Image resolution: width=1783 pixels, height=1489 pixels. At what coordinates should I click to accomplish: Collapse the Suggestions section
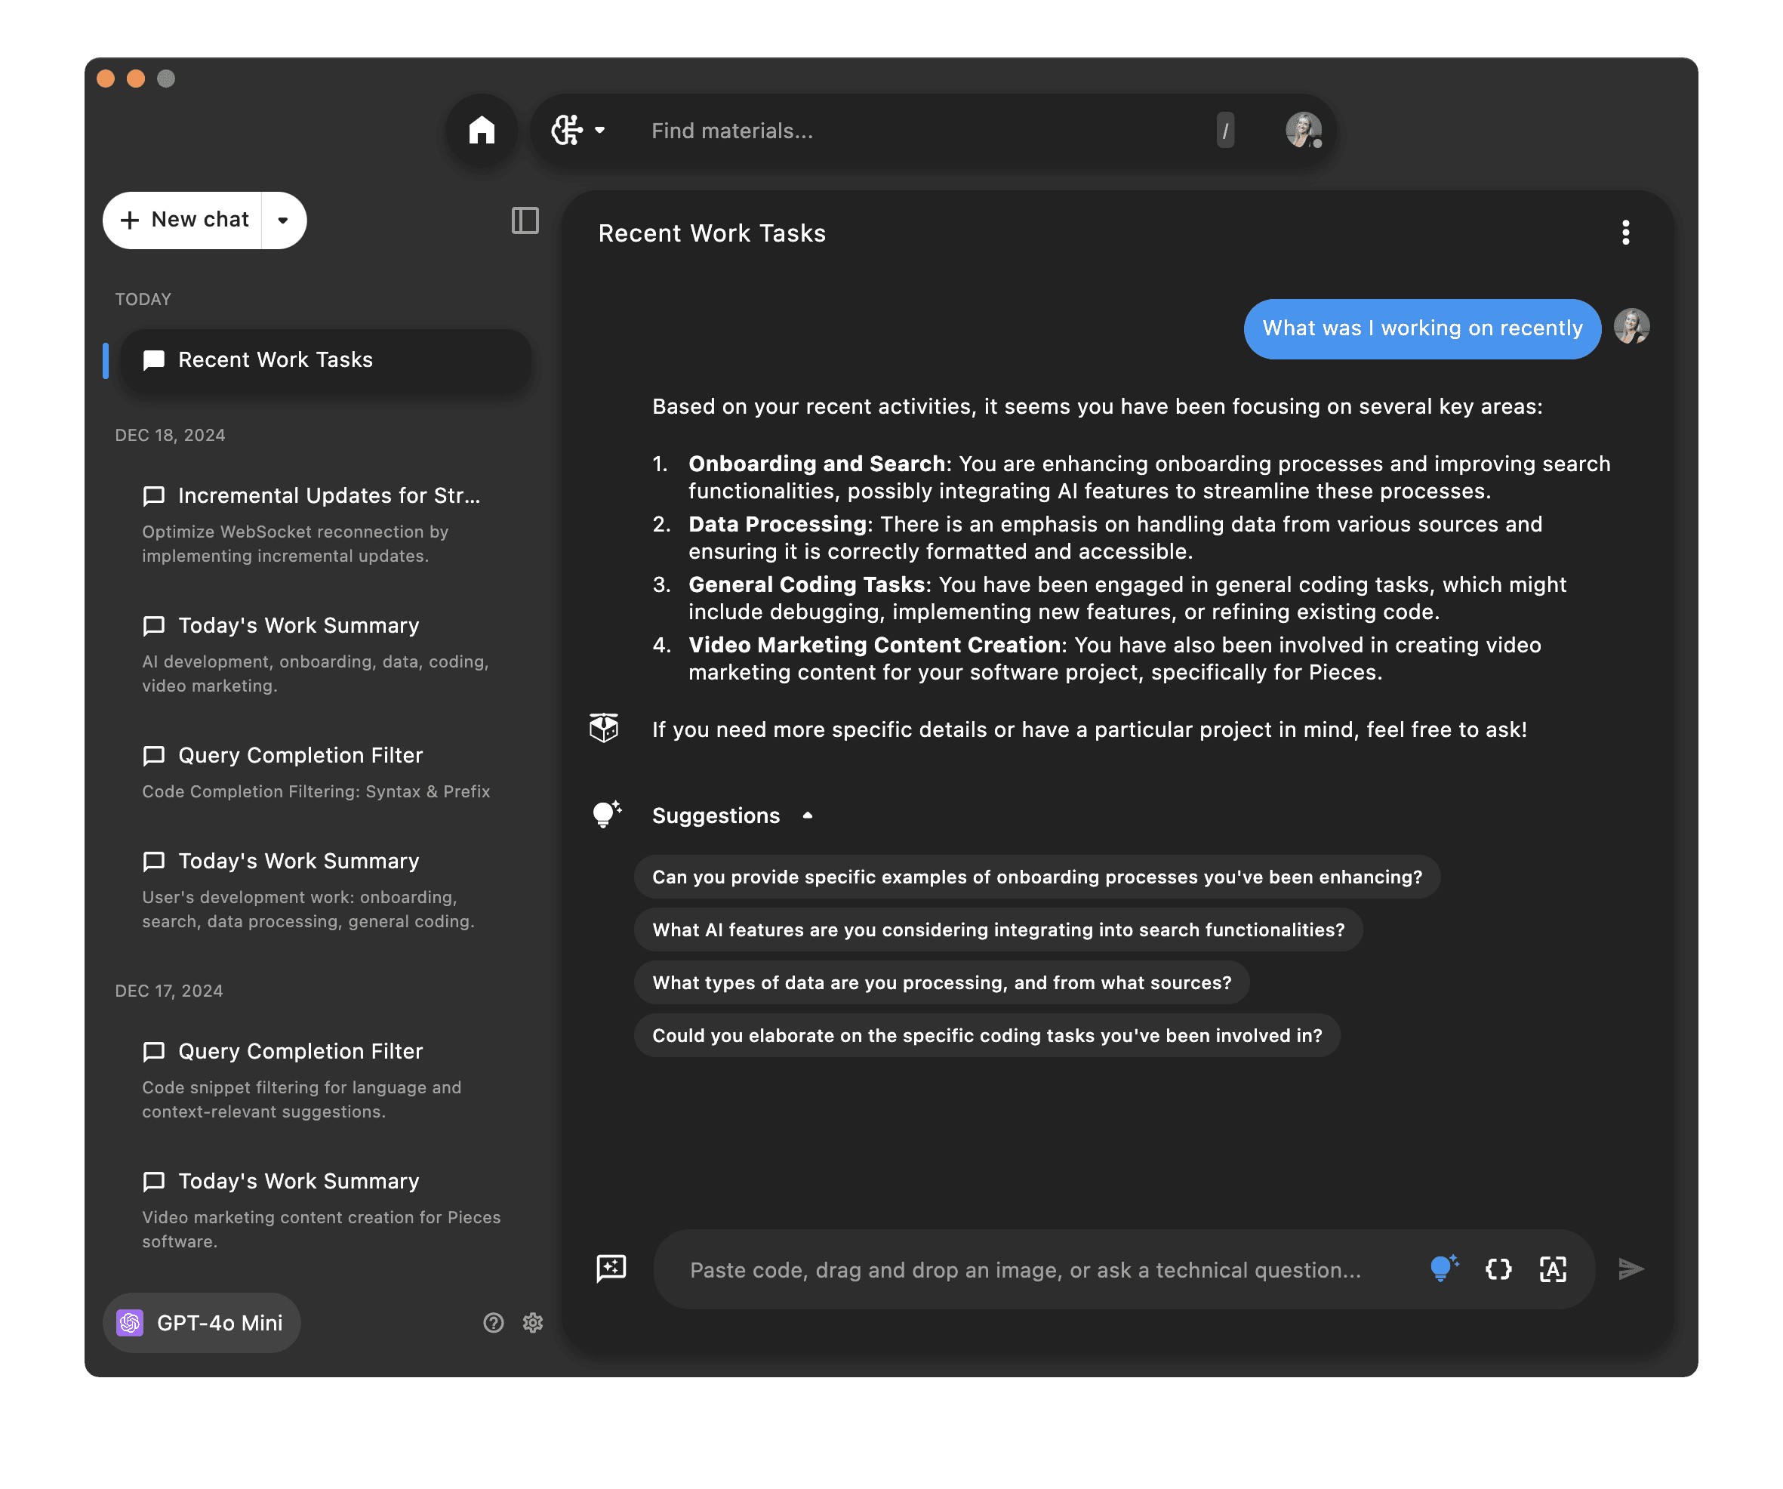click(808, 815)
